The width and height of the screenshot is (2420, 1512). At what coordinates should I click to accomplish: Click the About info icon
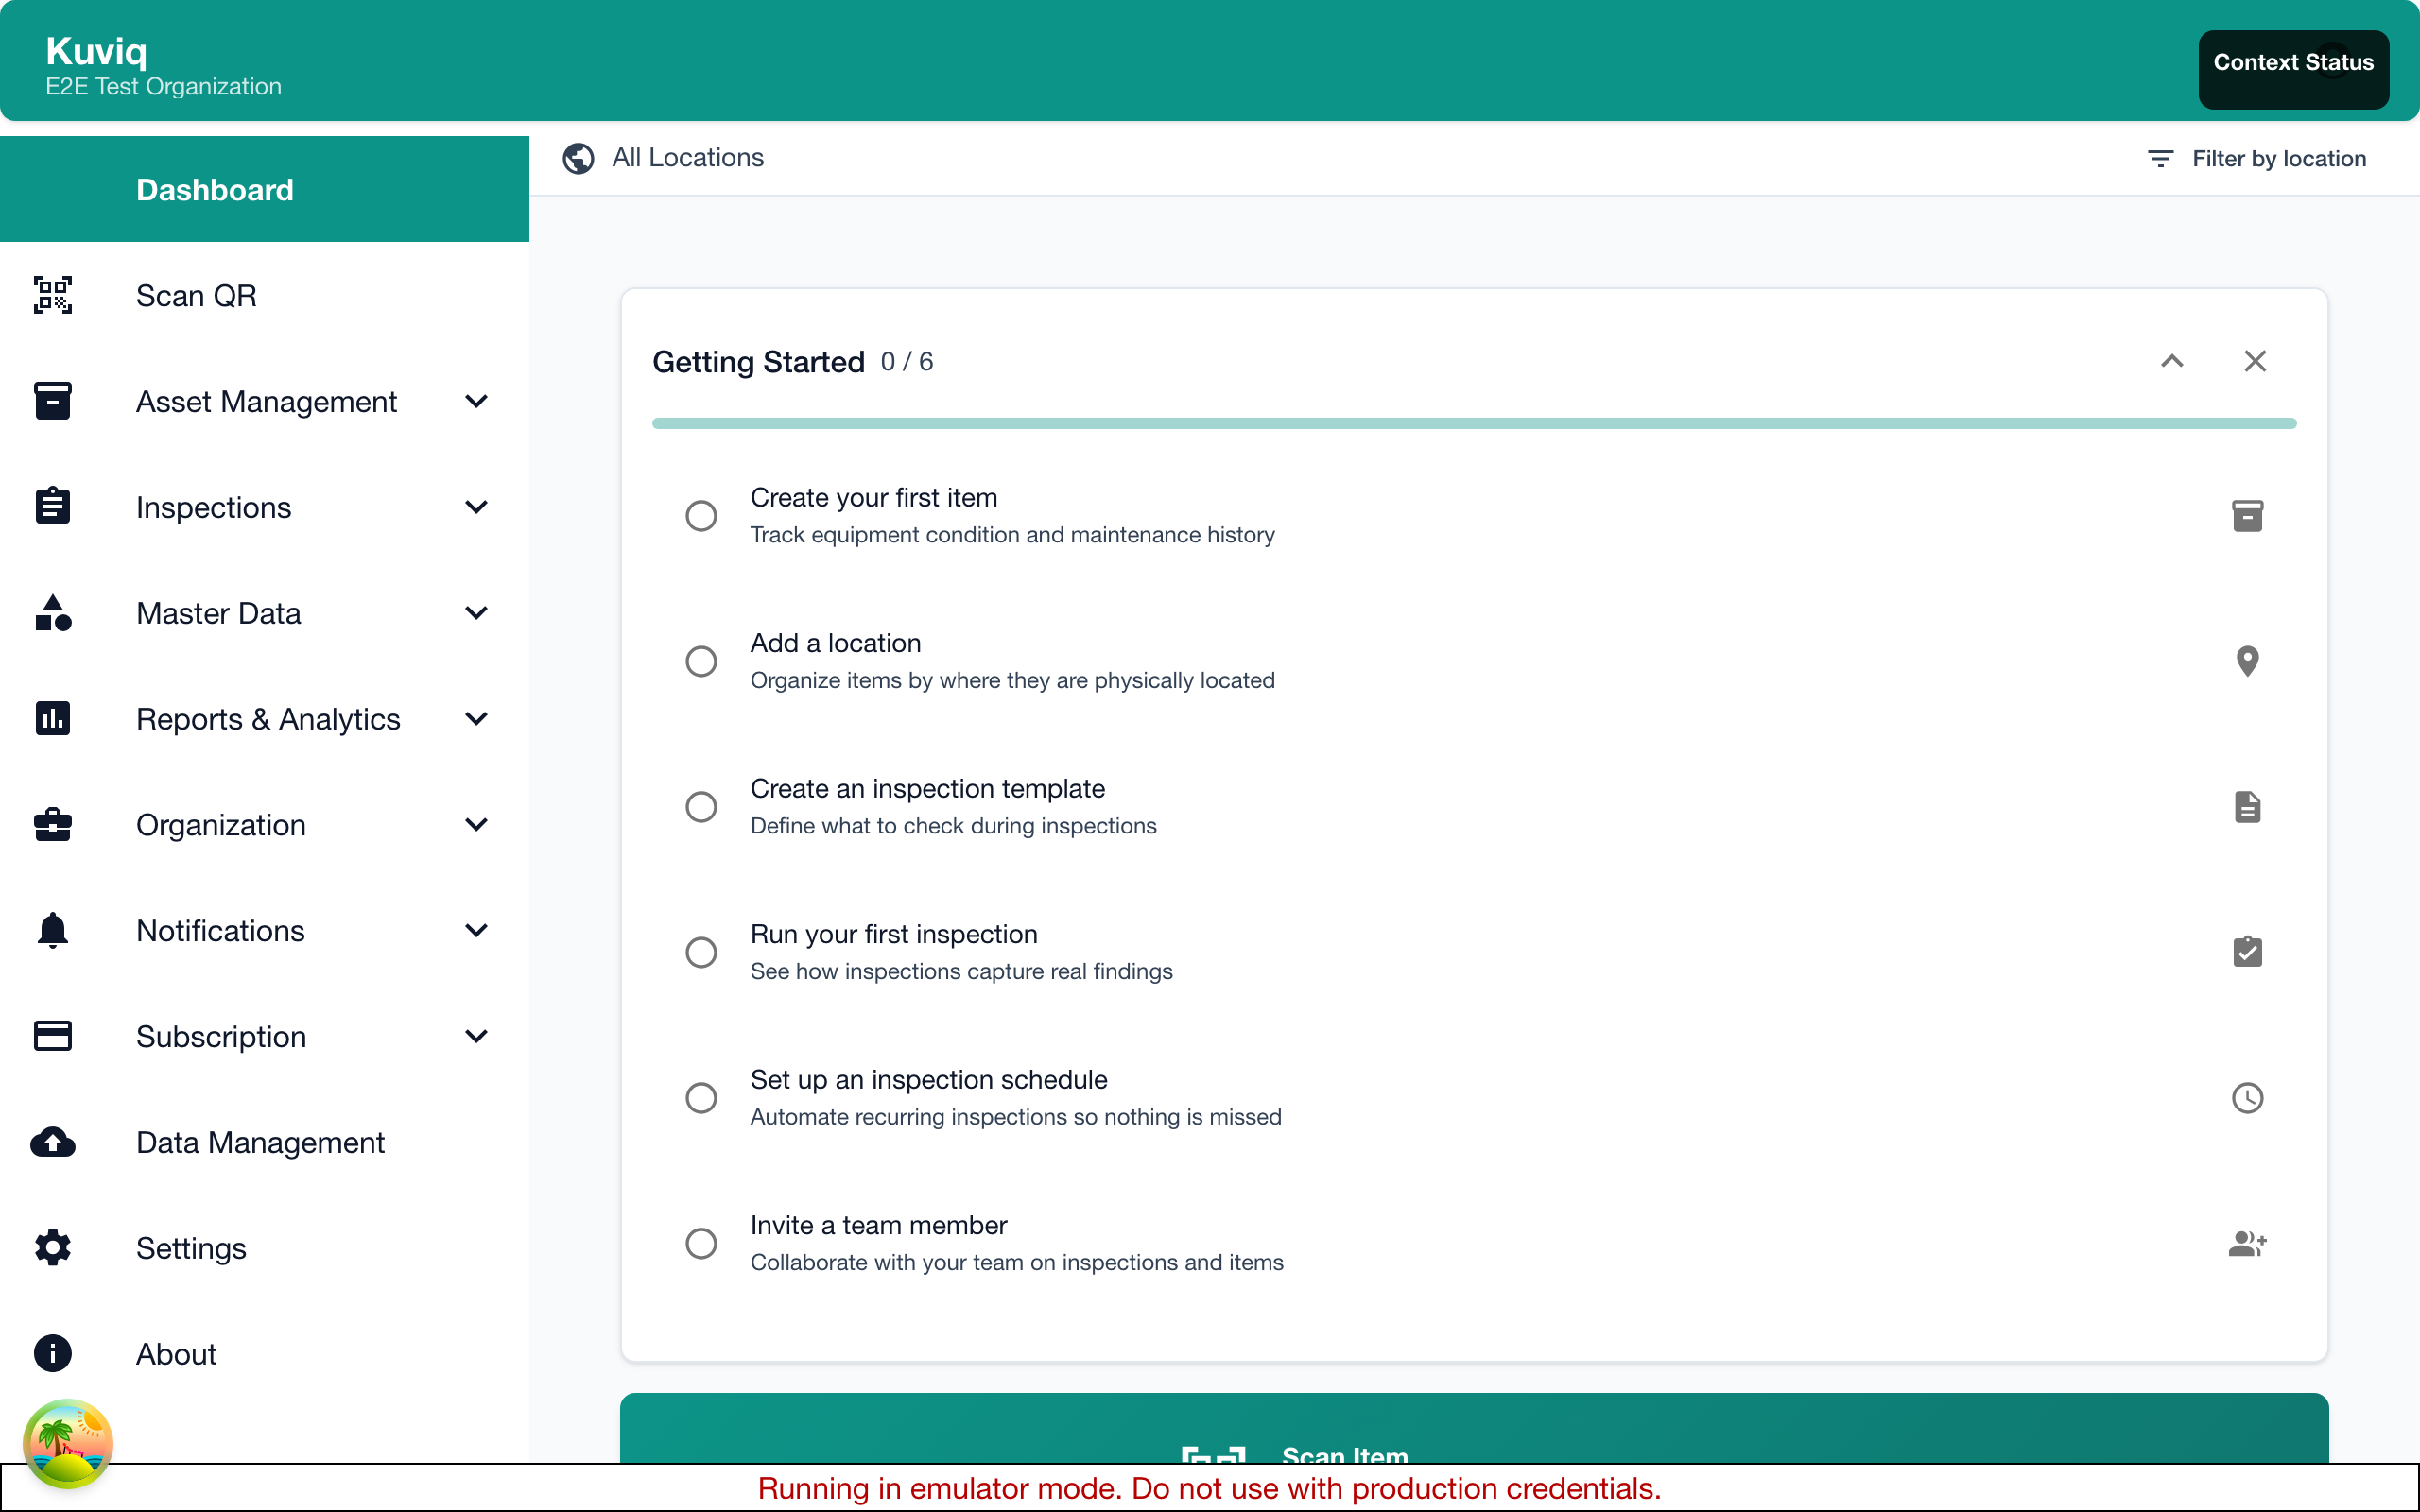[52, 1353]
